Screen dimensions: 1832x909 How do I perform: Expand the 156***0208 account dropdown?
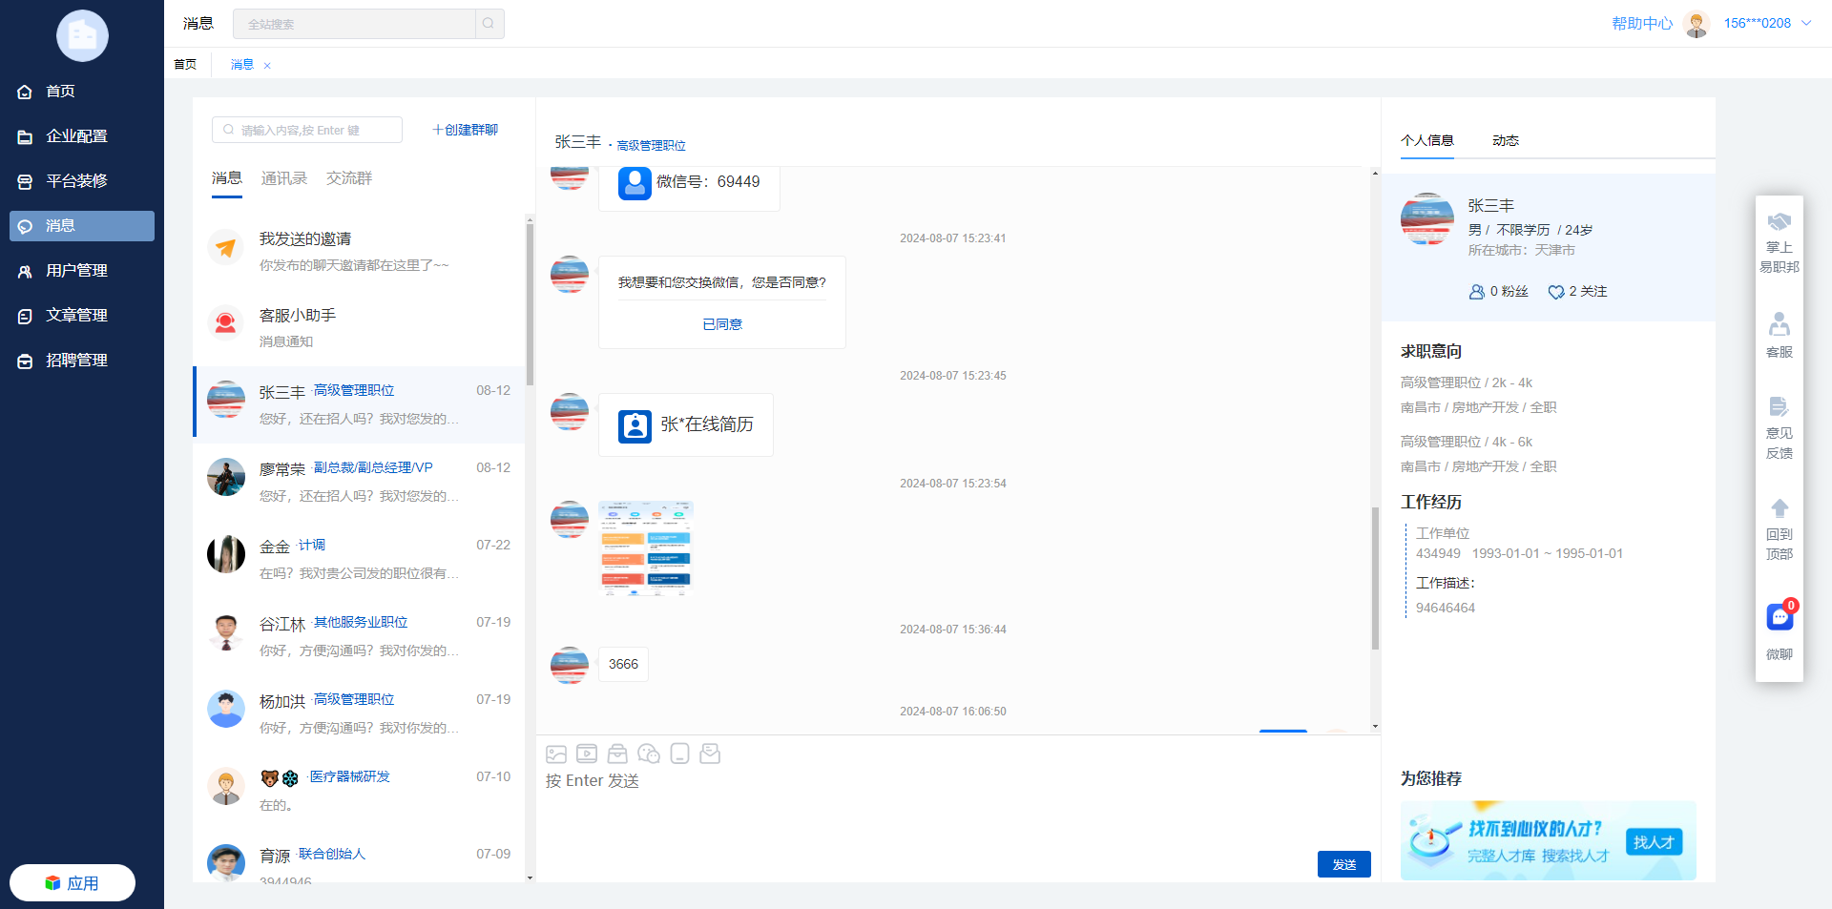1806,24
